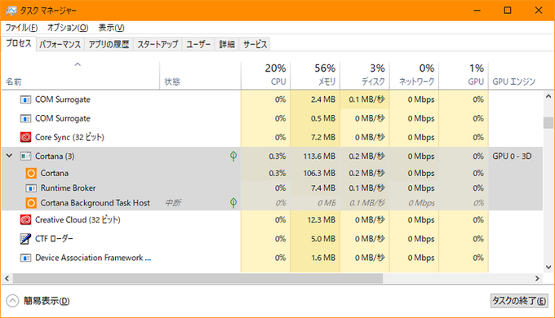Viewport: 555px width, 318px height.
Task: Select the CTF ローダー process name
Action: pos(54,239)
